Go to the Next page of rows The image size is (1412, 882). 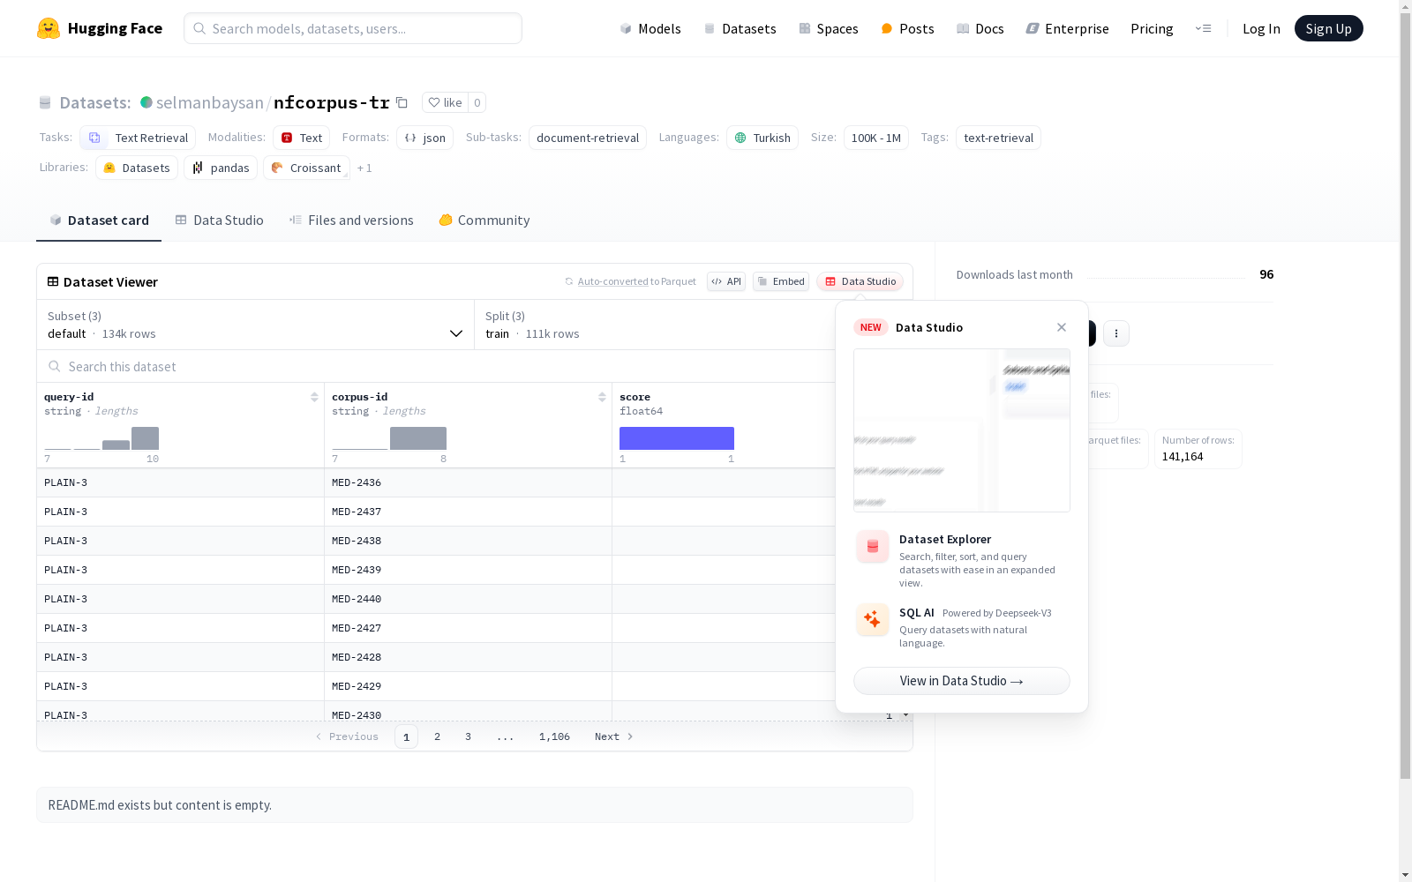pos(614,736)
